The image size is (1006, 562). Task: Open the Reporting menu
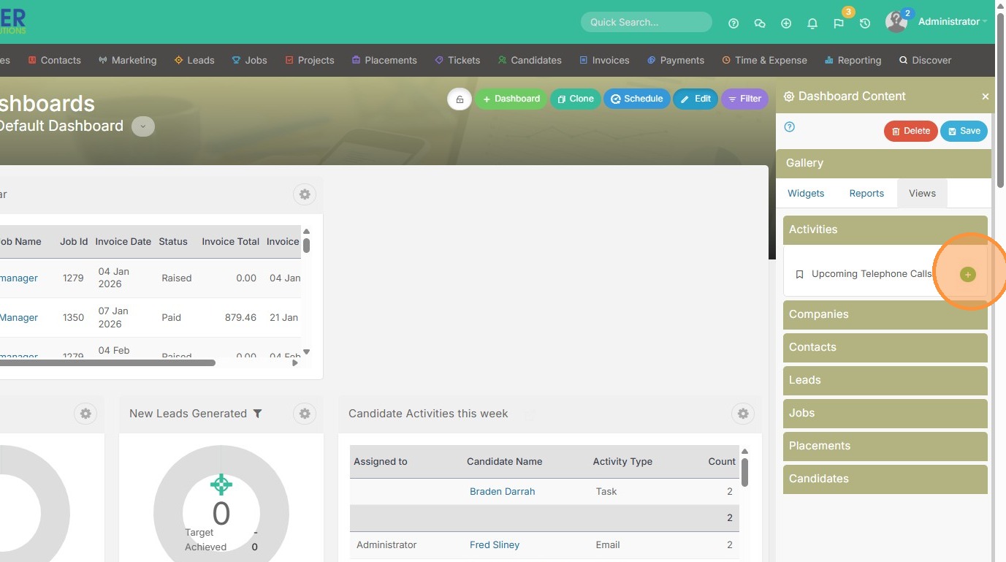[x=853, y=61]
